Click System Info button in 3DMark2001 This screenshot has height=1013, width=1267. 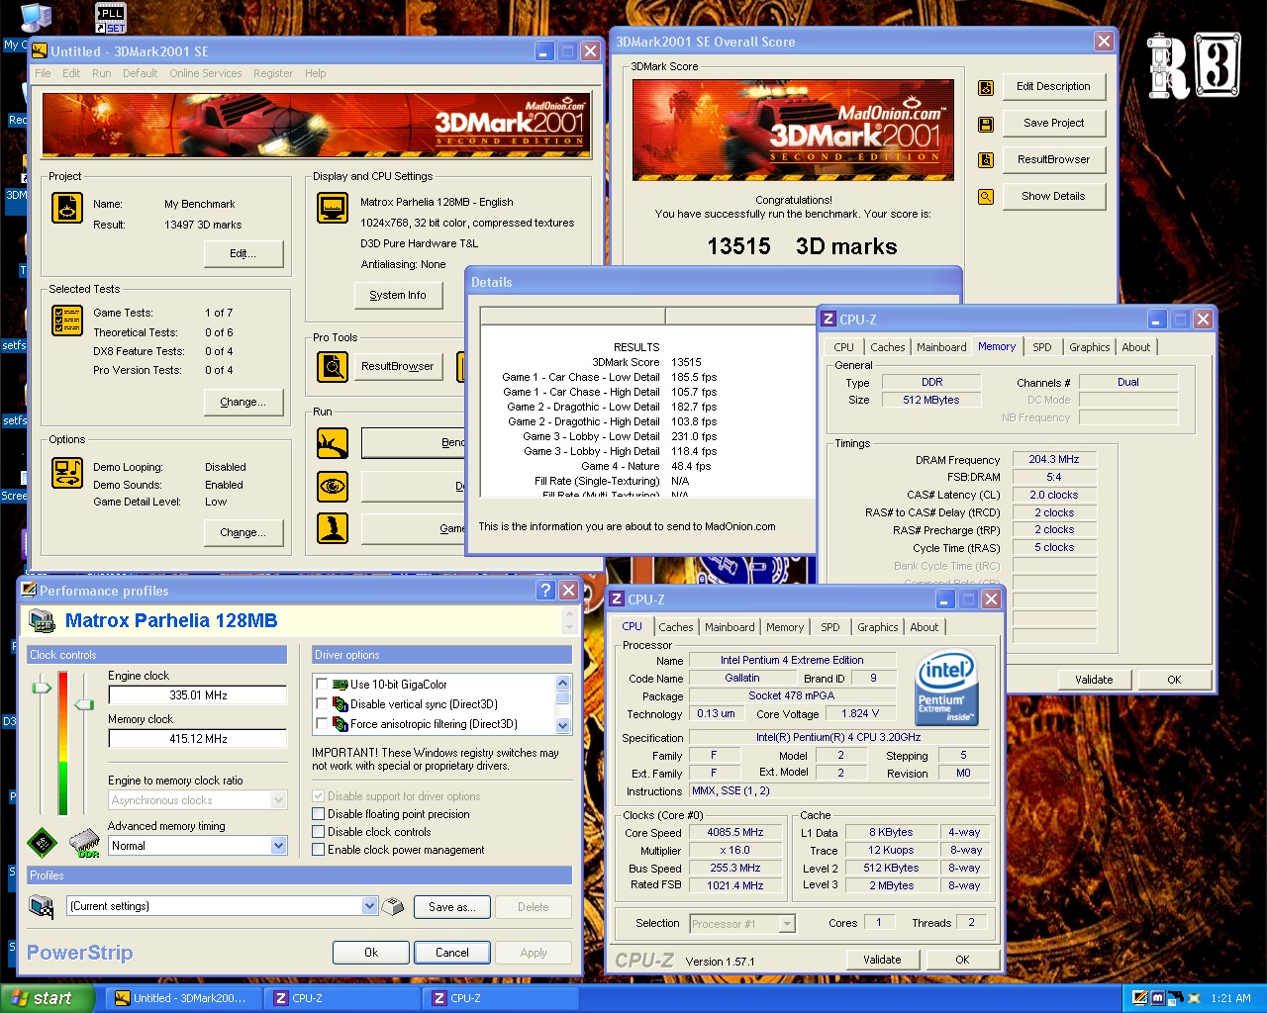tap(397, 296)
